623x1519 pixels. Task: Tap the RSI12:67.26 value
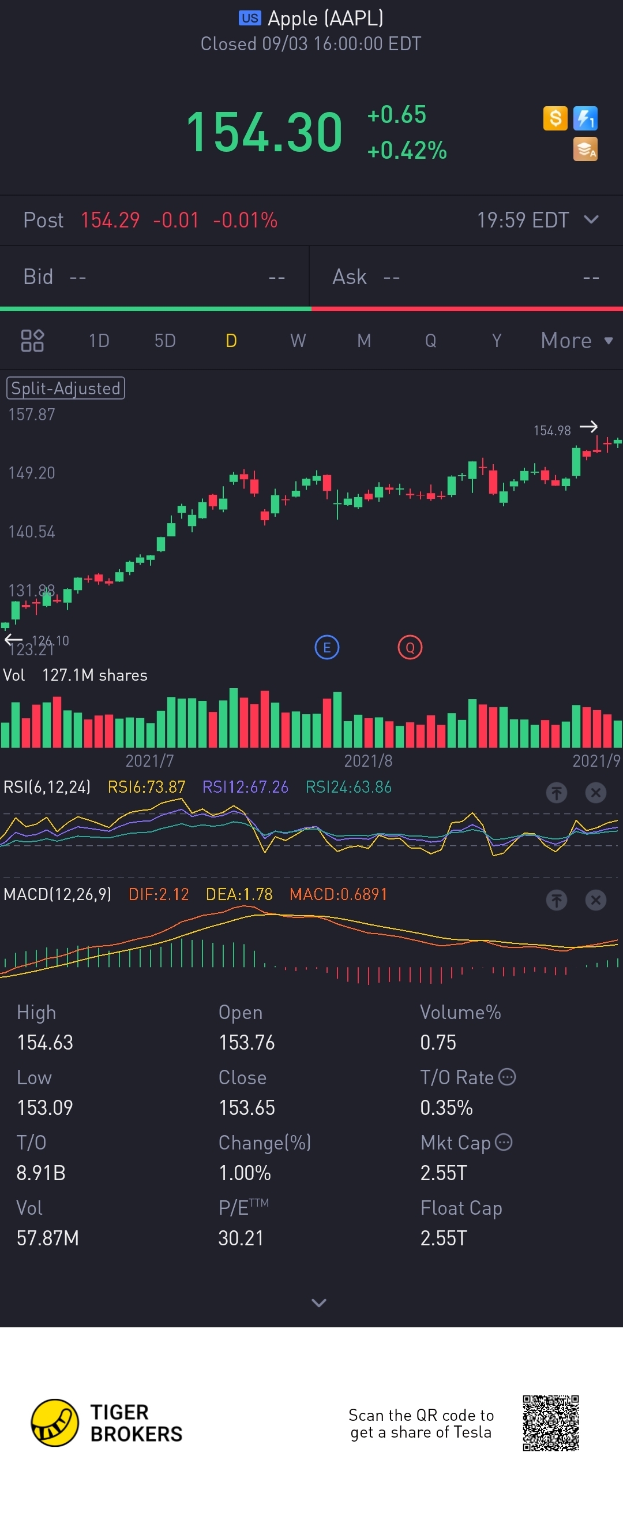pos(245,786)
